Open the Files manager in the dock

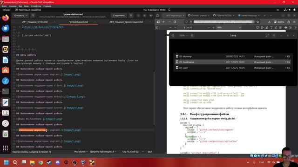[x=5, y=39]
